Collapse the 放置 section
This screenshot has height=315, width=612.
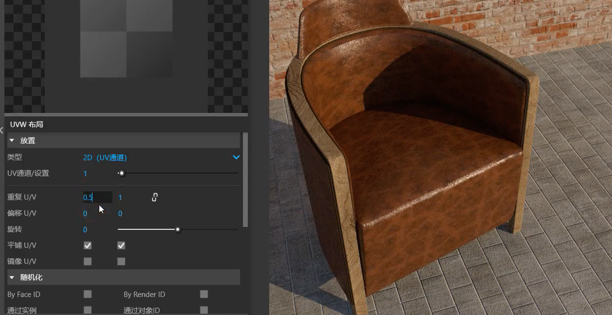pos(12,141)
